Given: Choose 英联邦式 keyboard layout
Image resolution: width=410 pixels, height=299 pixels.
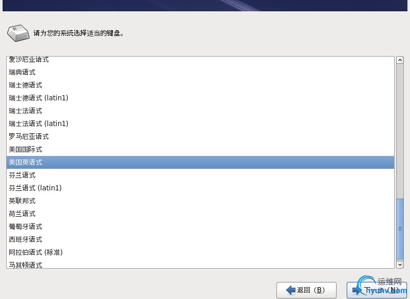Looking at the screenshot, I should click(200, 201).
